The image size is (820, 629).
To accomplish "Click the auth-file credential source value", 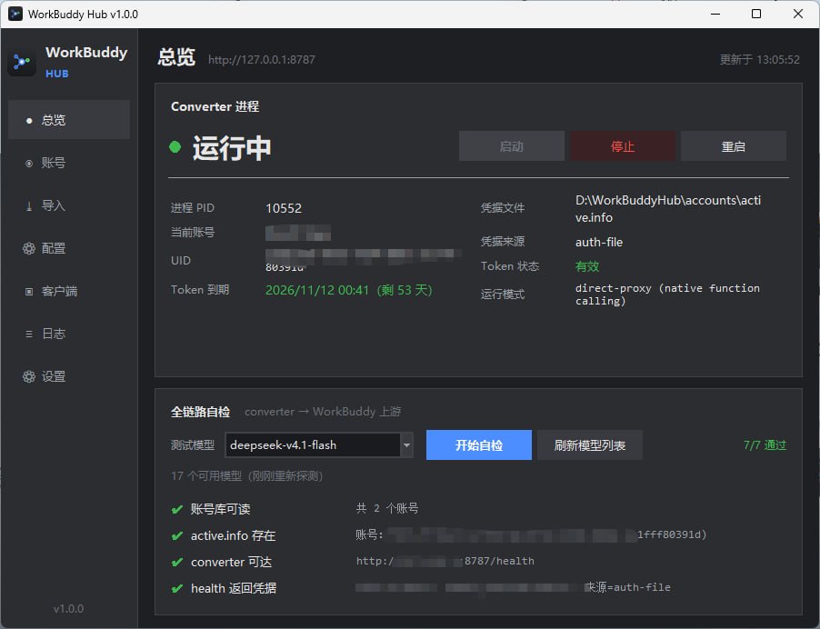I will point(599,242).
